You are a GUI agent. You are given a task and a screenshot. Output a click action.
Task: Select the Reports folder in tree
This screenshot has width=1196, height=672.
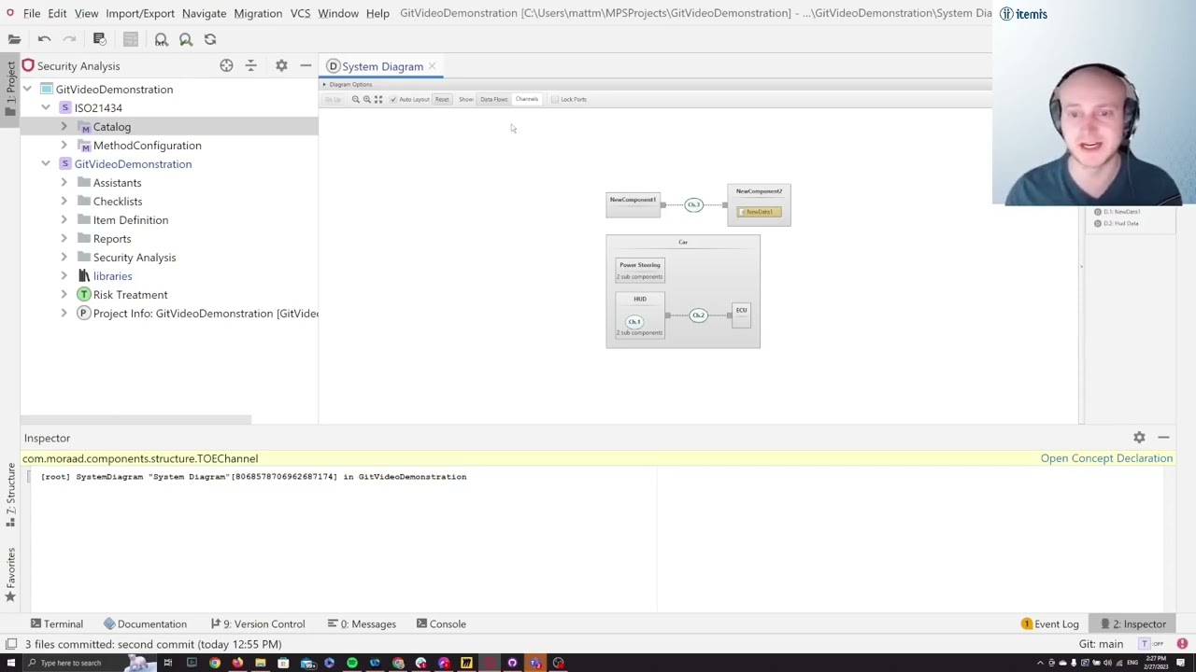[112, 238]
